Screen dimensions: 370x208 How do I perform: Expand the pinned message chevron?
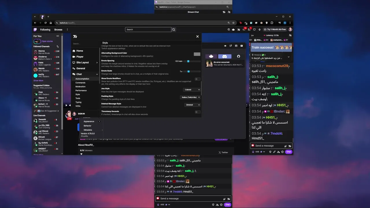pyautogui.click(x=288, y=57)
